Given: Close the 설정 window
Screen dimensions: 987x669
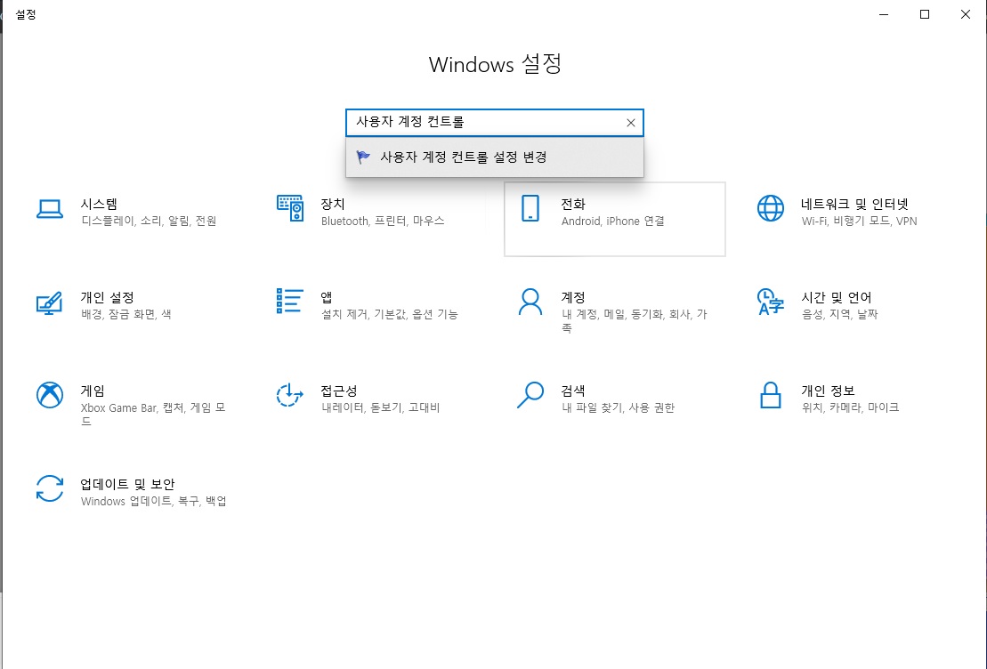Looking at the screenshot, I should [x=966, y=14].
